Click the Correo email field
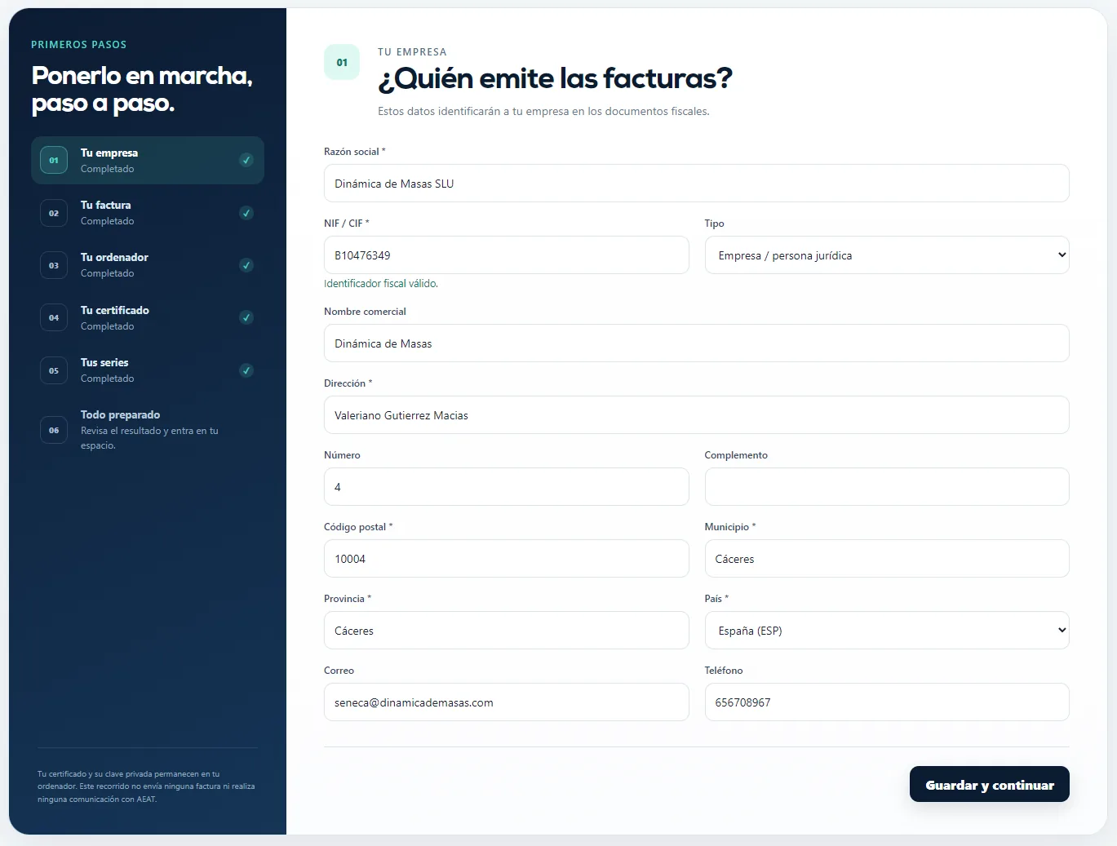This screenshot has height=846, width=1117. click(507, 702)
